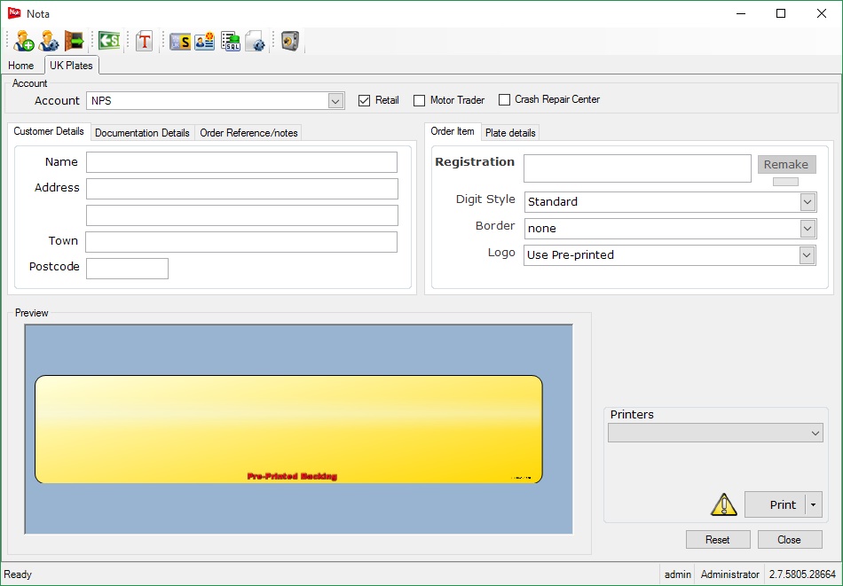Click the yellow warning triangle icon

(x=723, y=504)
